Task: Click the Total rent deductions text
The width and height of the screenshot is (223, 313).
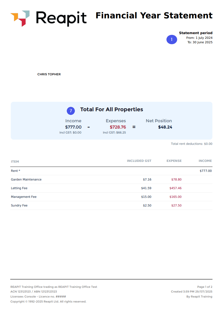Action: click(x=192, y=144)
